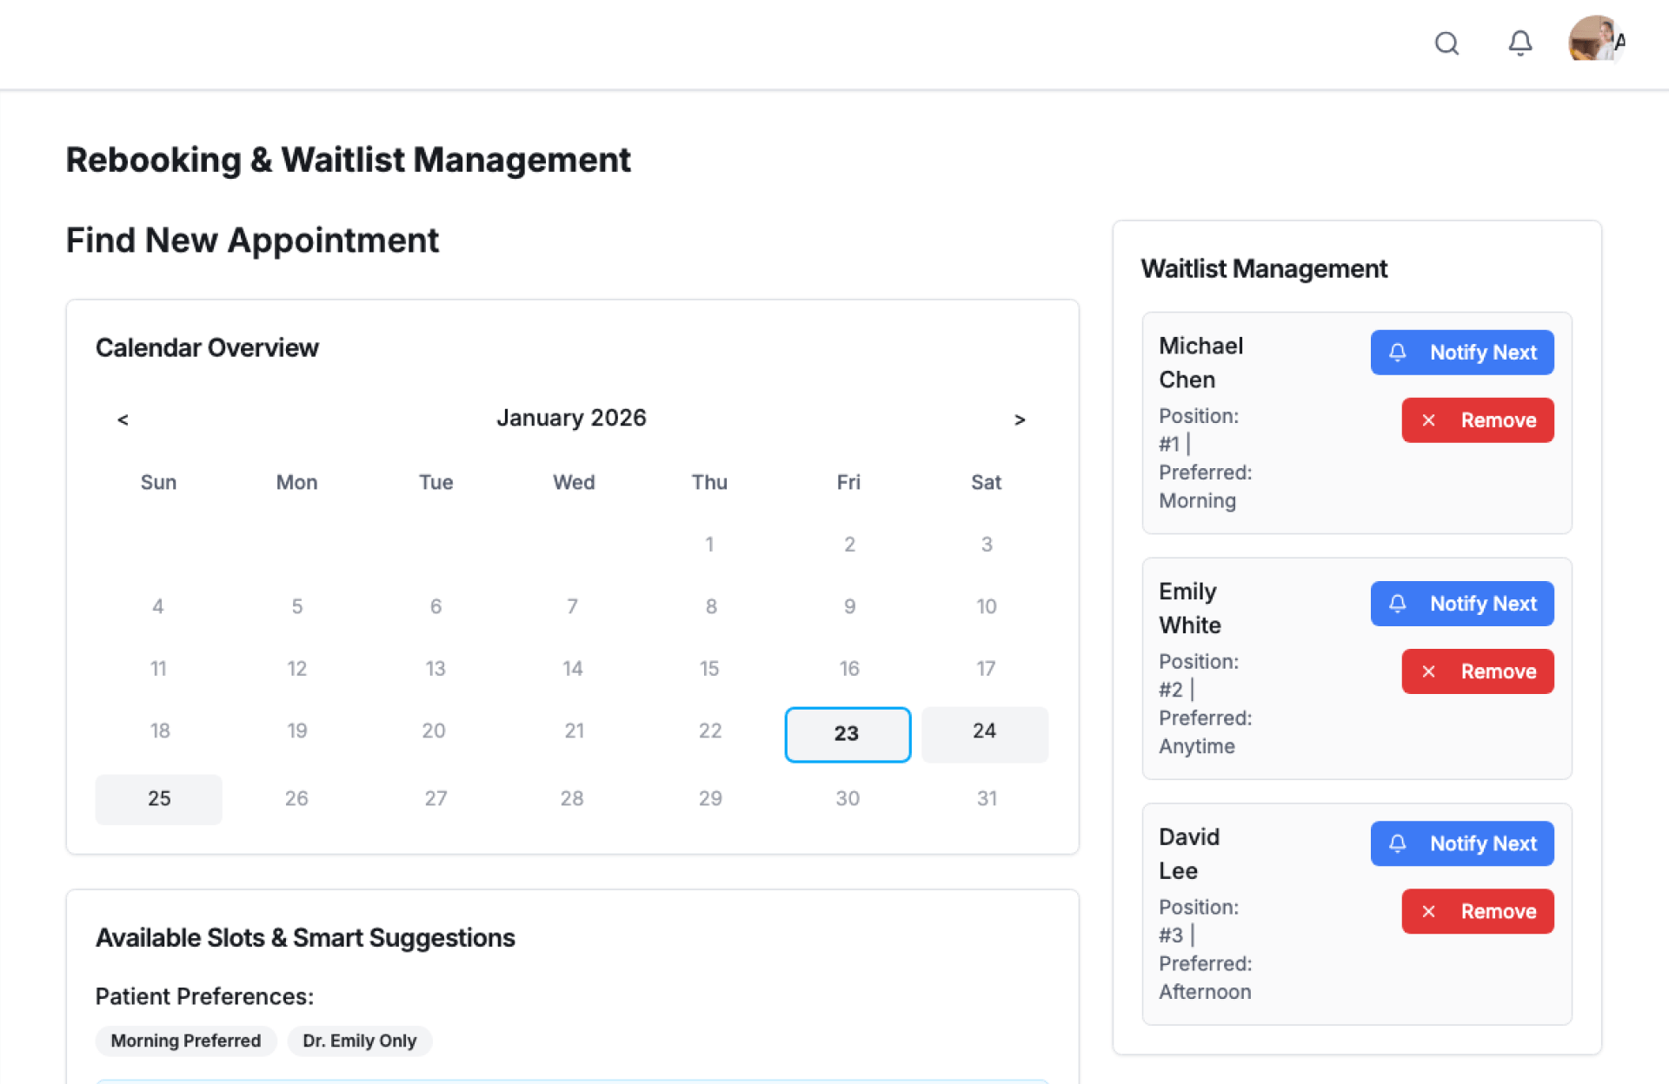Click bell icon in Michael Chen's Notify Next

click(x=1397, y=353)
